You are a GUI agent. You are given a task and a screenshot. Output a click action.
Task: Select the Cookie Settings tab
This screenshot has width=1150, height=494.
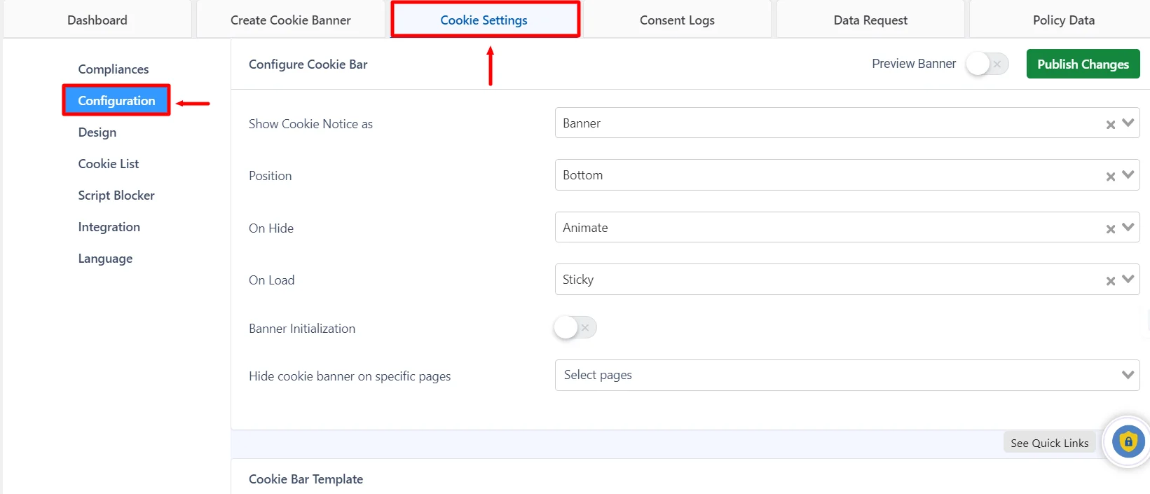tap(484, 20)
